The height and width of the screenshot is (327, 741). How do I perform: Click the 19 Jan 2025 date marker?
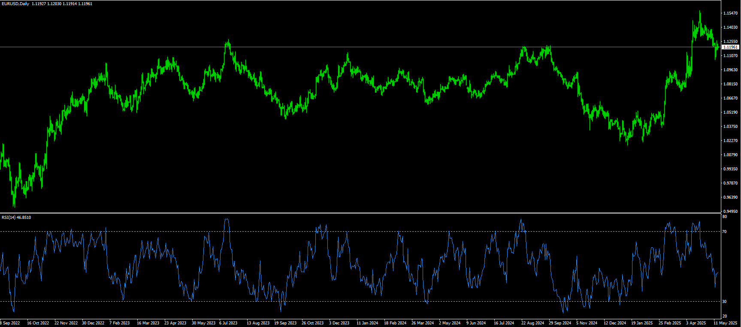coord(641,323)
